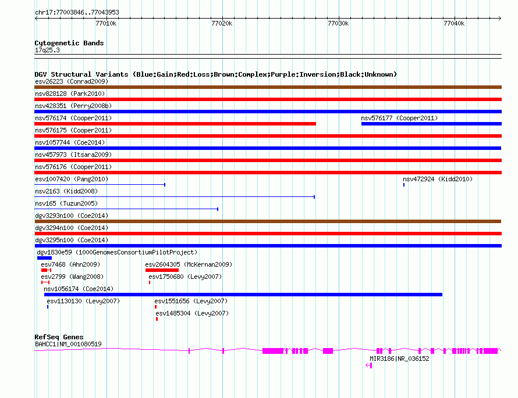Click the nsv165 (Tuzun2005) label text
This screenshot has width=518, height=398.
tap(66, 203)
